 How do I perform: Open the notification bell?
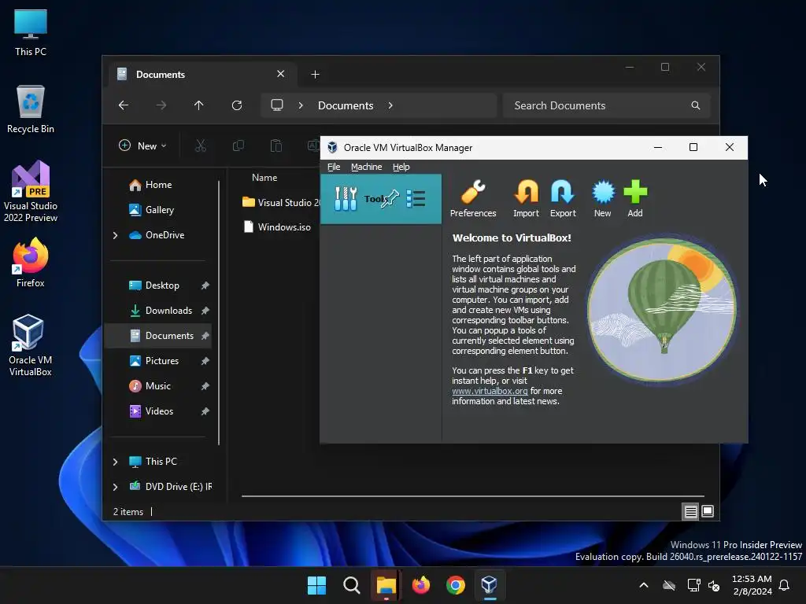785,585
